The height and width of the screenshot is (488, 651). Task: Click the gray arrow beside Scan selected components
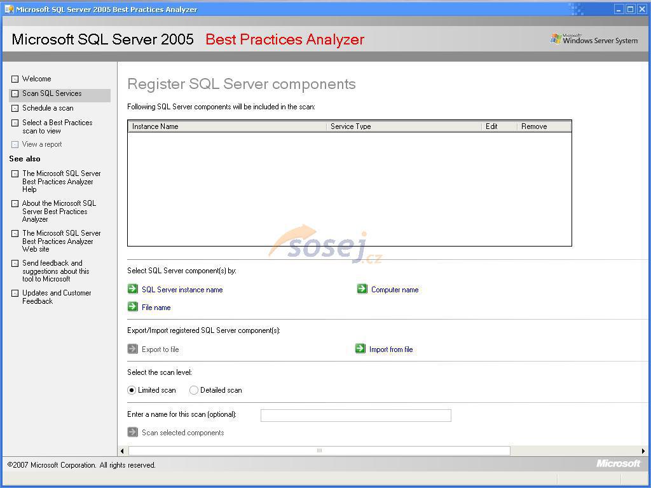pyautogui.click(x=132, y=432)
